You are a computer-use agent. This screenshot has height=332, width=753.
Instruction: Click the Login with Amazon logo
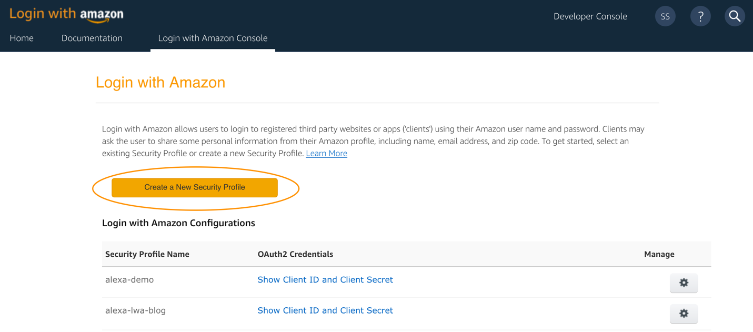point(66,15)
